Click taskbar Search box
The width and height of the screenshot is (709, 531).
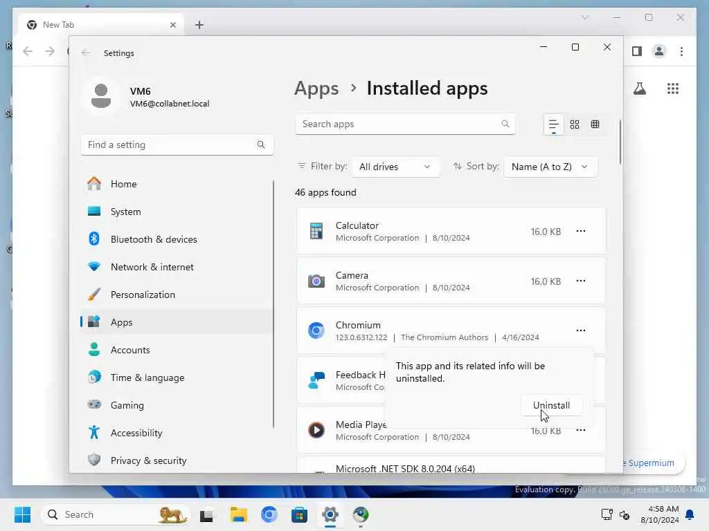point(116,514)
